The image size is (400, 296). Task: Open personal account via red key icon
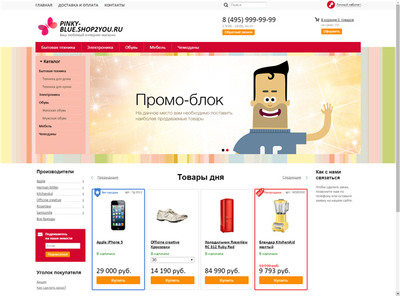point(331,5)
